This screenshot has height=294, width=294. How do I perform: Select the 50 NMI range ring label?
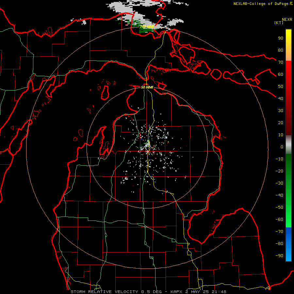147,87
